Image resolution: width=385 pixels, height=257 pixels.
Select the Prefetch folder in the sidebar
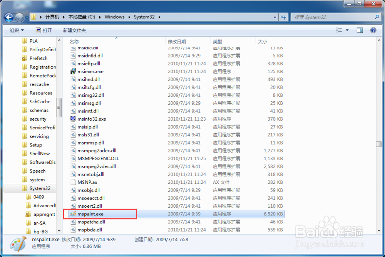tap(40, 58)
